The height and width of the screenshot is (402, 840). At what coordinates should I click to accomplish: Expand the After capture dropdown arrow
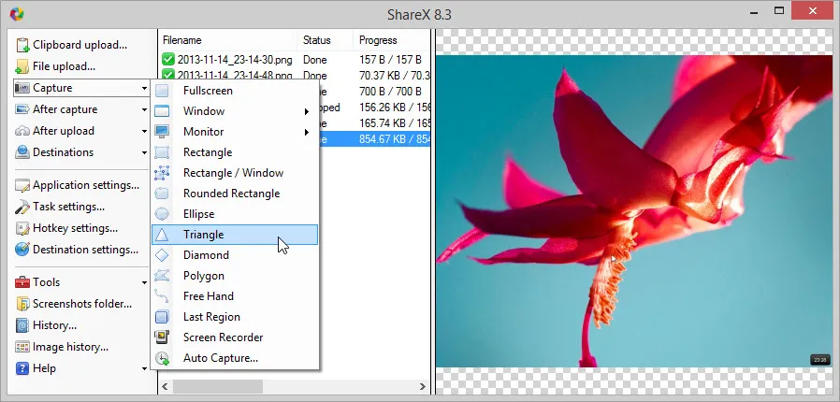(x=145, y=109)
